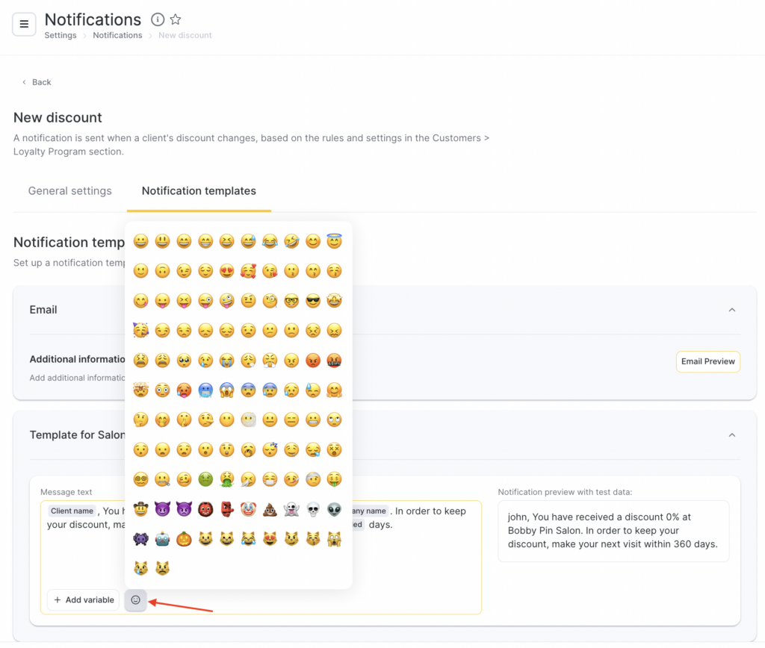The width and height of the screenshot is (765, 648).
Task: Select the pile of poo emoji
Action: 270,510
